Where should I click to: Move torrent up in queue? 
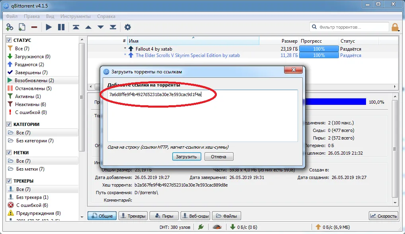click(x=88, y=27)
